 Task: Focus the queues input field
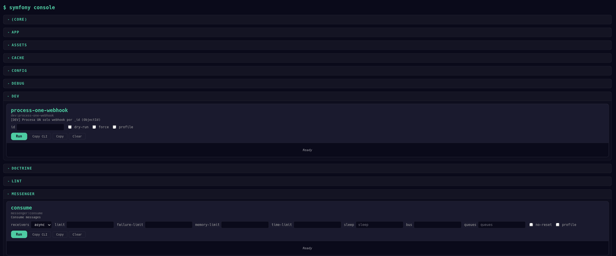[502, 225]
